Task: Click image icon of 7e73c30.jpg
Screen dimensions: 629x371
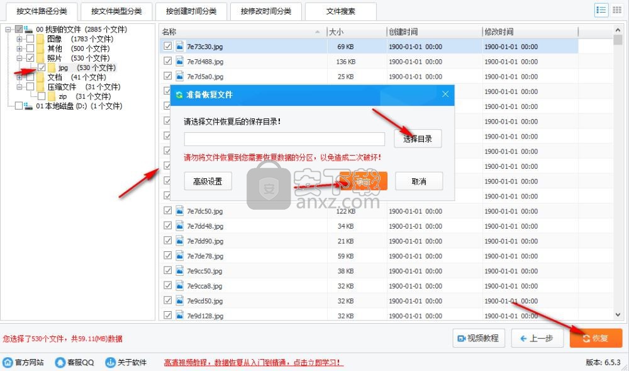Action: click(180, 46)
